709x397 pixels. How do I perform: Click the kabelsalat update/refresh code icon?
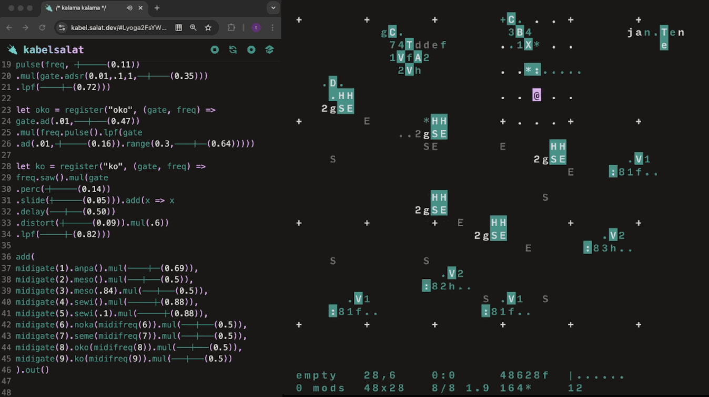click(233, 50)
